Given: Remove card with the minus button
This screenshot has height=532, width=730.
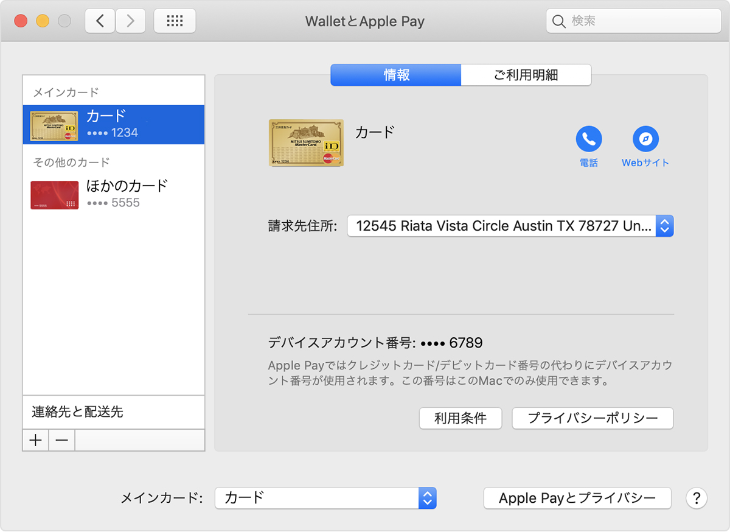Looking at the screenshot, I should tap(62, 440).
